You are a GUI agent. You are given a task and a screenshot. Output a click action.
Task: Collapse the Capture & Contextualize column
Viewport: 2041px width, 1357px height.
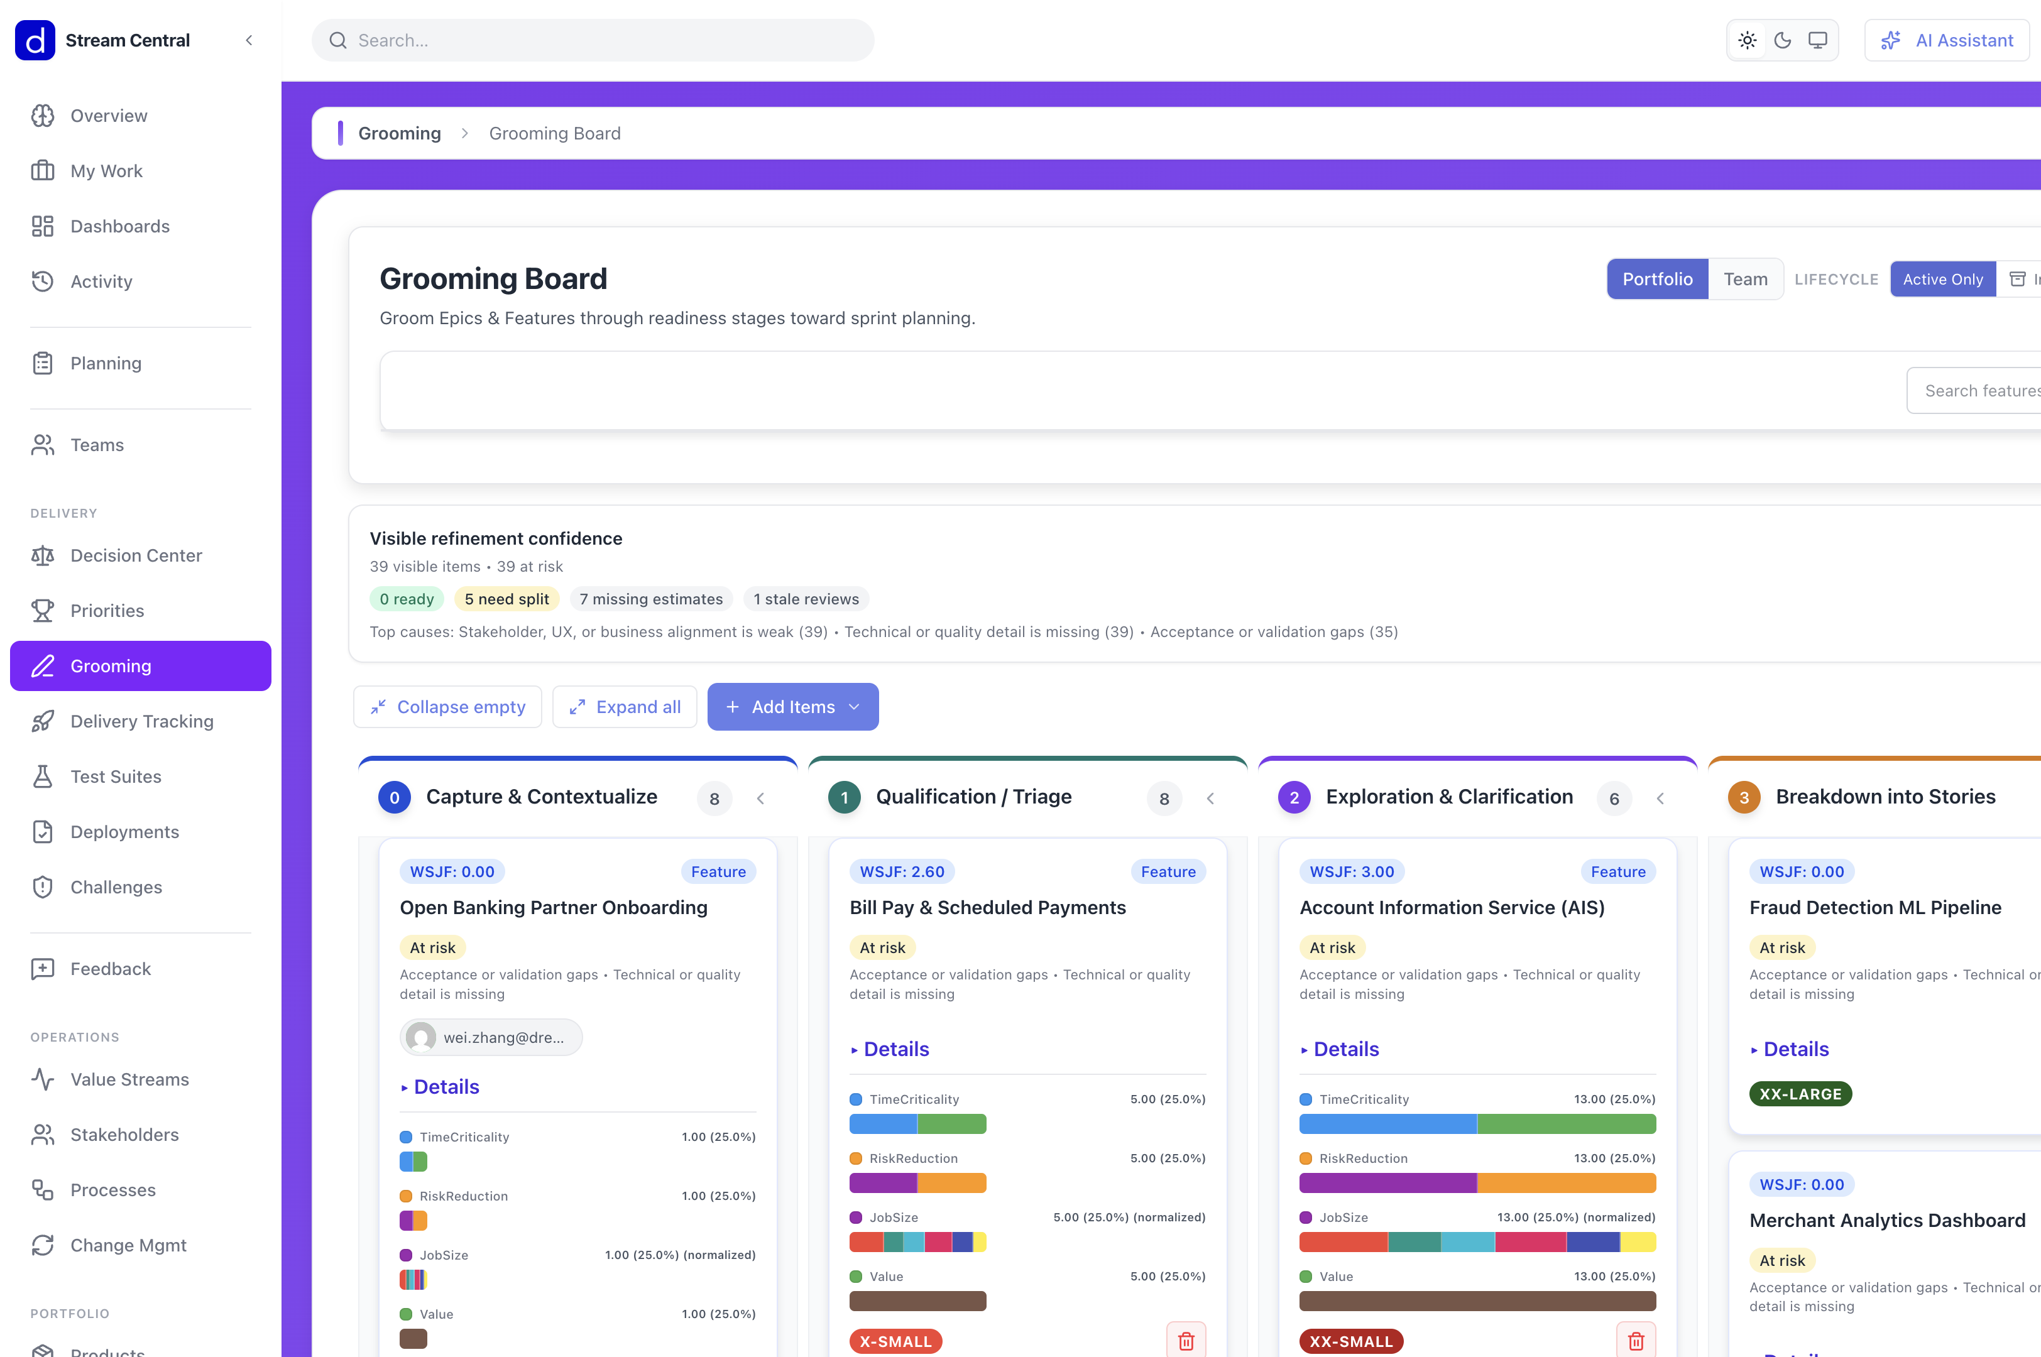coord(761,798)
